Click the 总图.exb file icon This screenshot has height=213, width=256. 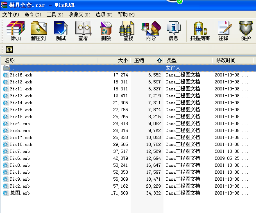click(x=6, y=193)
